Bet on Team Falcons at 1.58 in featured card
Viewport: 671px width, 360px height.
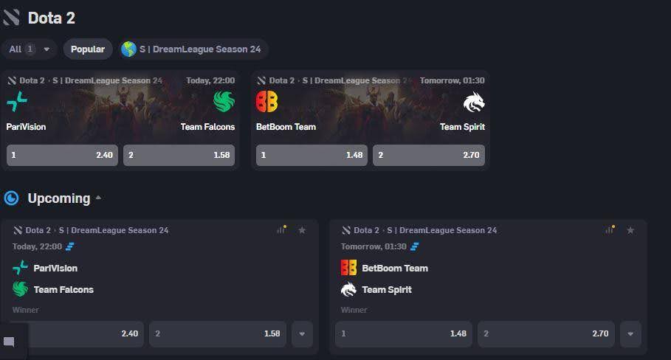179,156
